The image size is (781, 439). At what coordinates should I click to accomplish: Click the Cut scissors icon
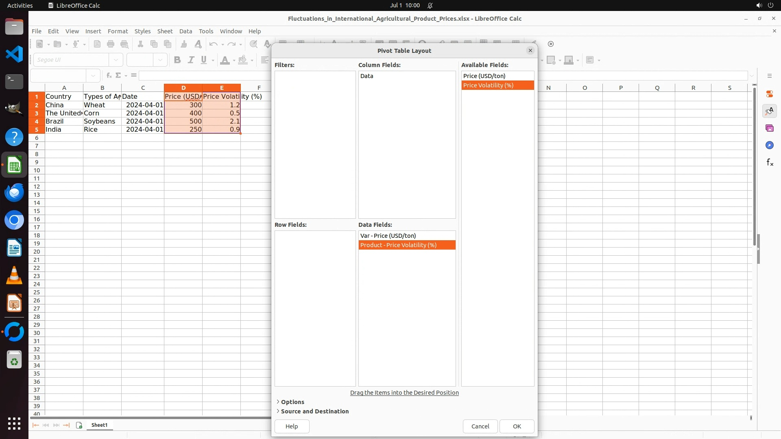point(140,44)
